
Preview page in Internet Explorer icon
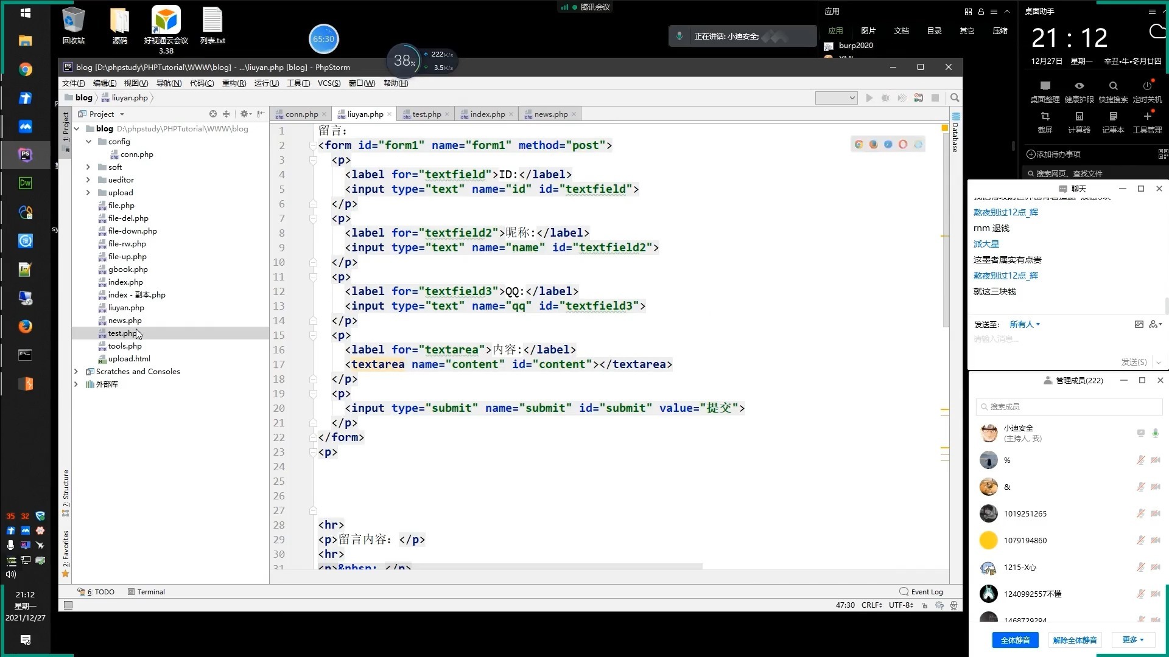tap(918, 144)
